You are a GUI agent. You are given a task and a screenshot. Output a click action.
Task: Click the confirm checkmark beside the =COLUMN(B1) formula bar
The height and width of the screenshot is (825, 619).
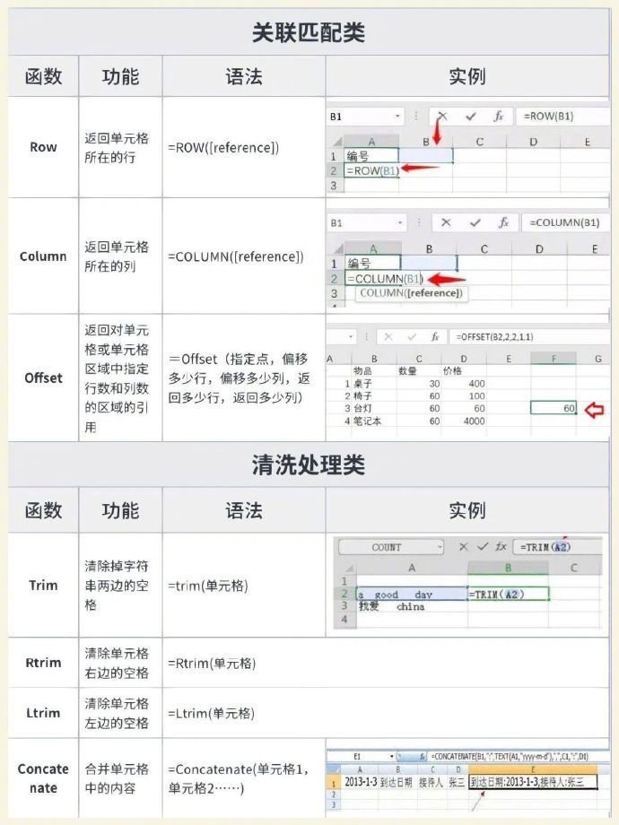pos(475,222)
